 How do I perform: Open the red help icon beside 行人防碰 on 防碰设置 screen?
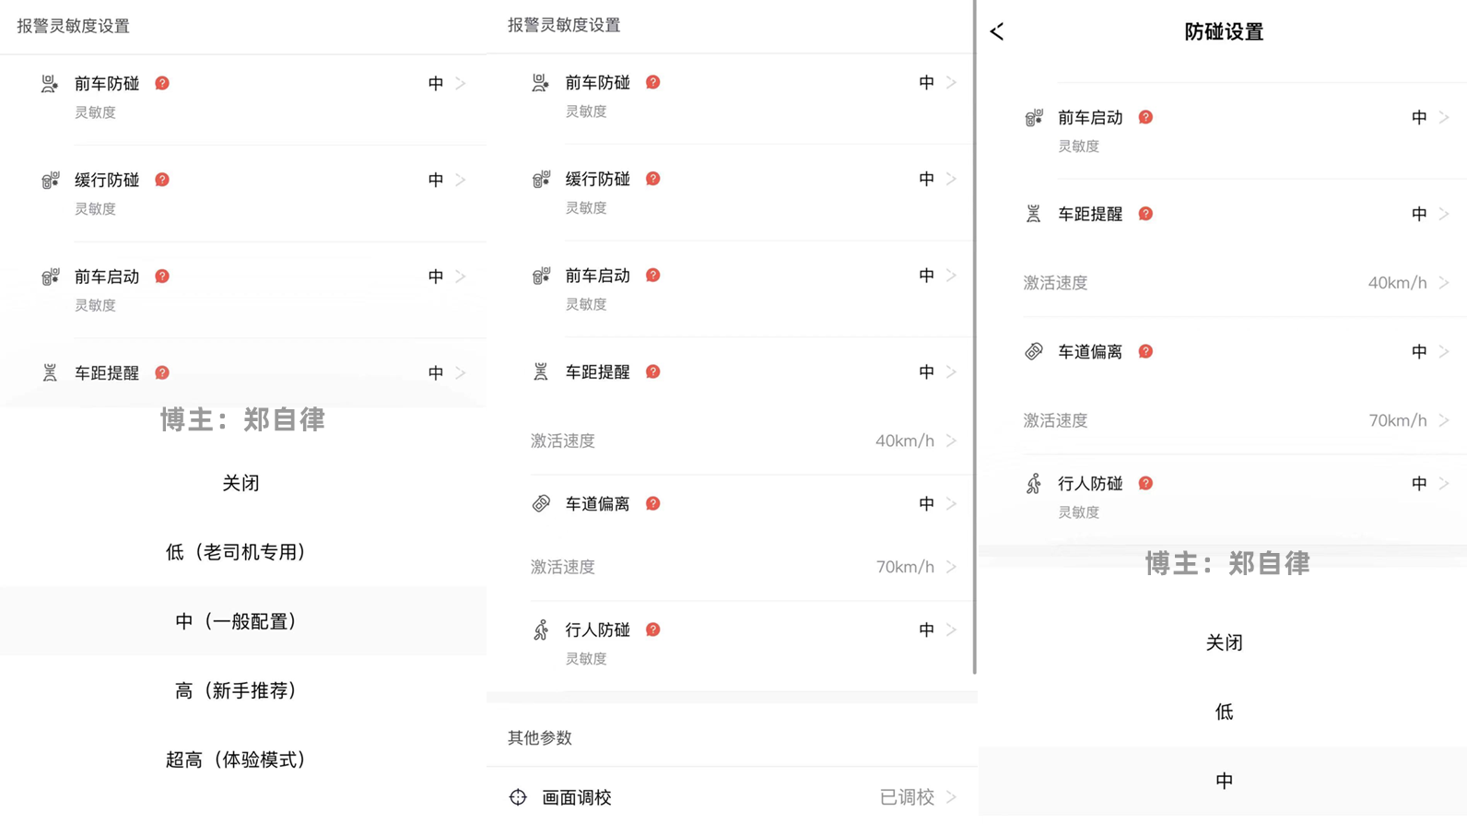(1145, 484)
